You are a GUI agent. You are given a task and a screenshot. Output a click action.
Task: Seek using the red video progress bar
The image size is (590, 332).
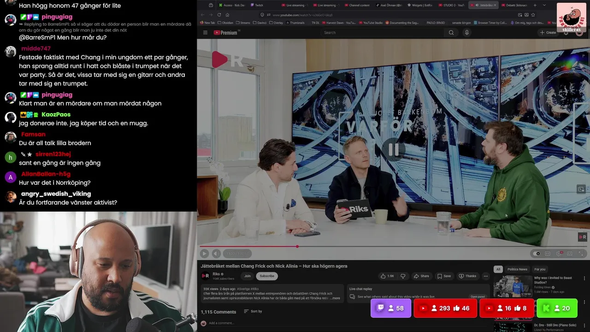[393, 246]
